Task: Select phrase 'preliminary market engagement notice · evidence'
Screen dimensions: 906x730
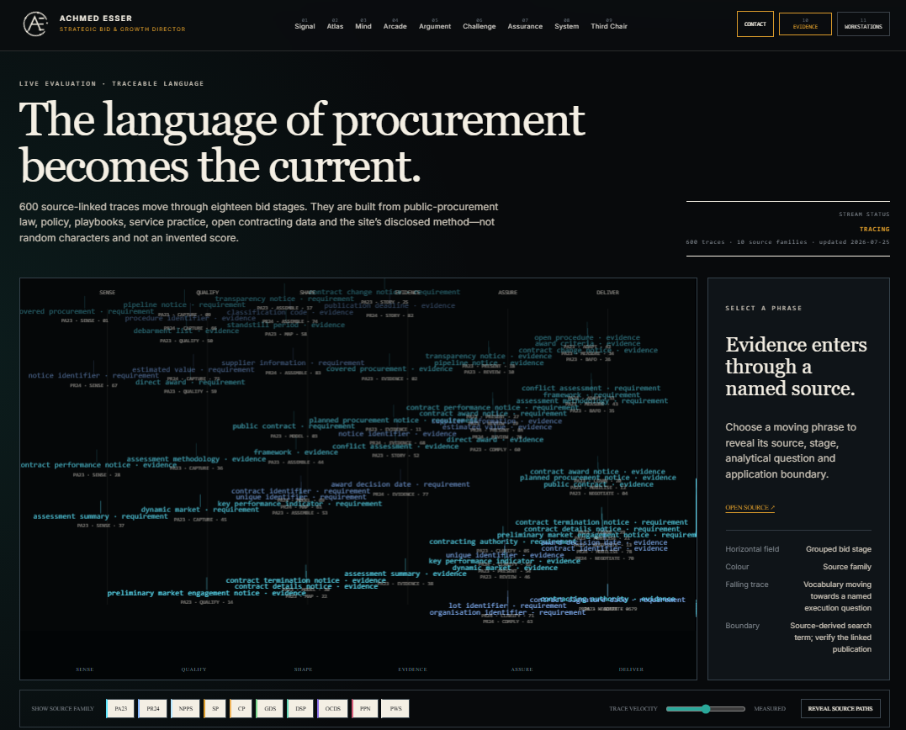Action: [207, 593]
